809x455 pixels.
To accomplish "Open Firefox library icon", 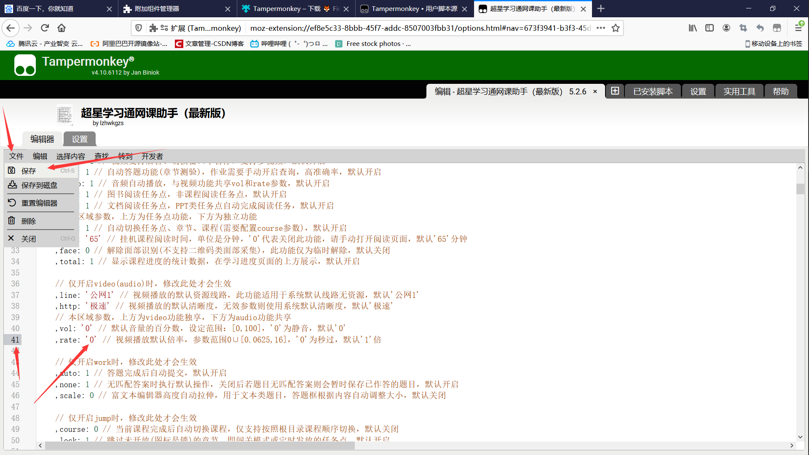I will [693, 28].
